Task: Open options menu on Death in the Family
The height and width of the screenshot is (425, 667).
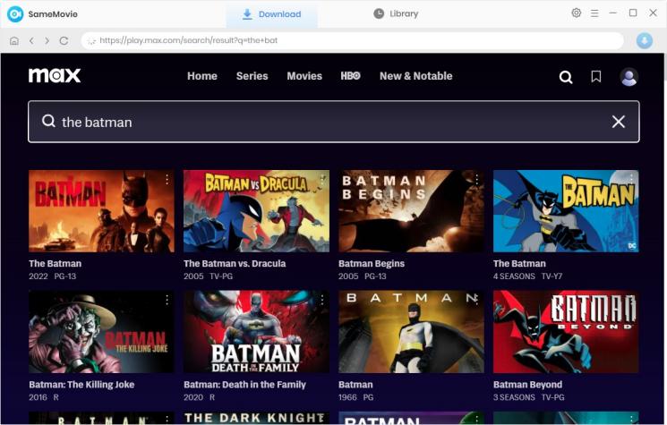Action: click(x=322, y=300)
